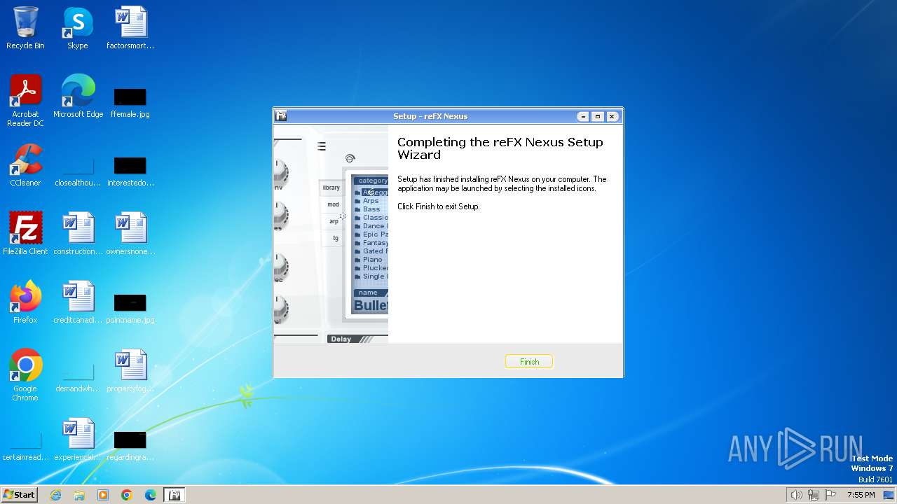Open the Recycle Bin desktop icon
This screenshot has width=897, height=504.
[25, 28]
